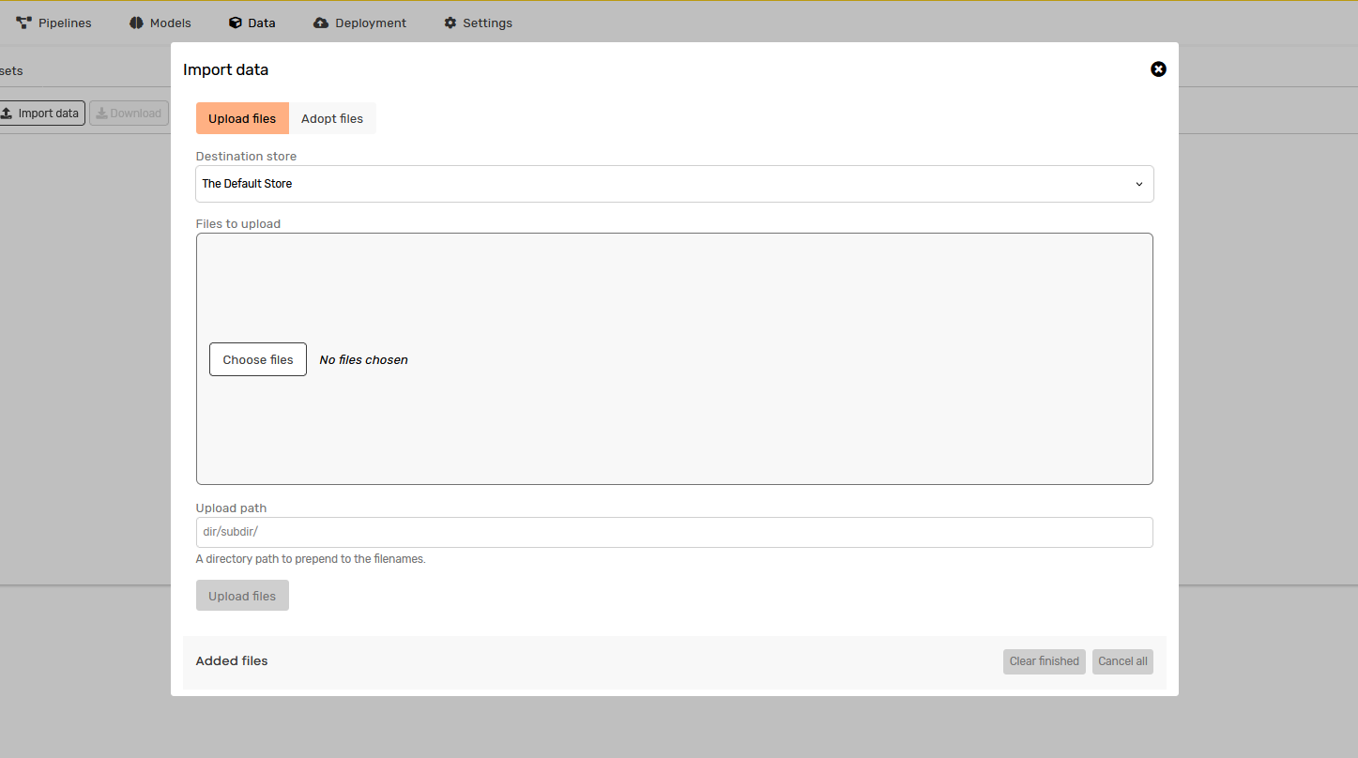Click the Data cube icon

point(235,23)
